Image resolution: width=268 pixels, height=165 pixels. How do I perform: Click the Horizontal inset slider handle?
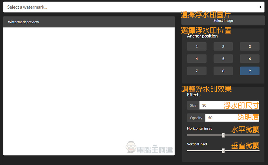coord(223,135)
